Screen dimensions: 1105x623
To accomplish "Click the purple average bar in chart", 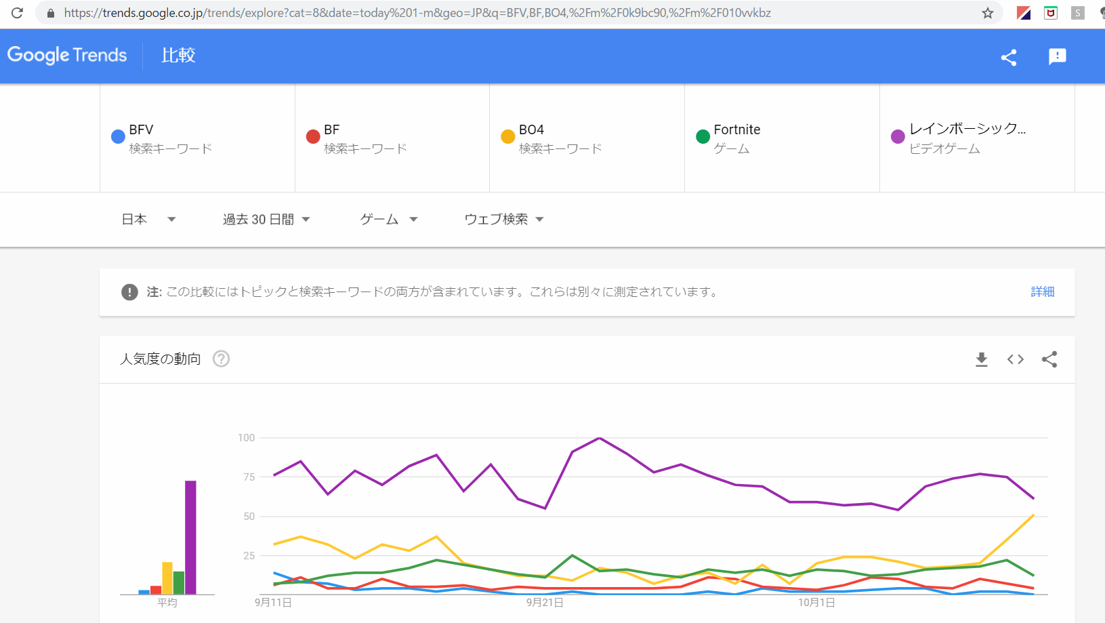I will point(190,537).
